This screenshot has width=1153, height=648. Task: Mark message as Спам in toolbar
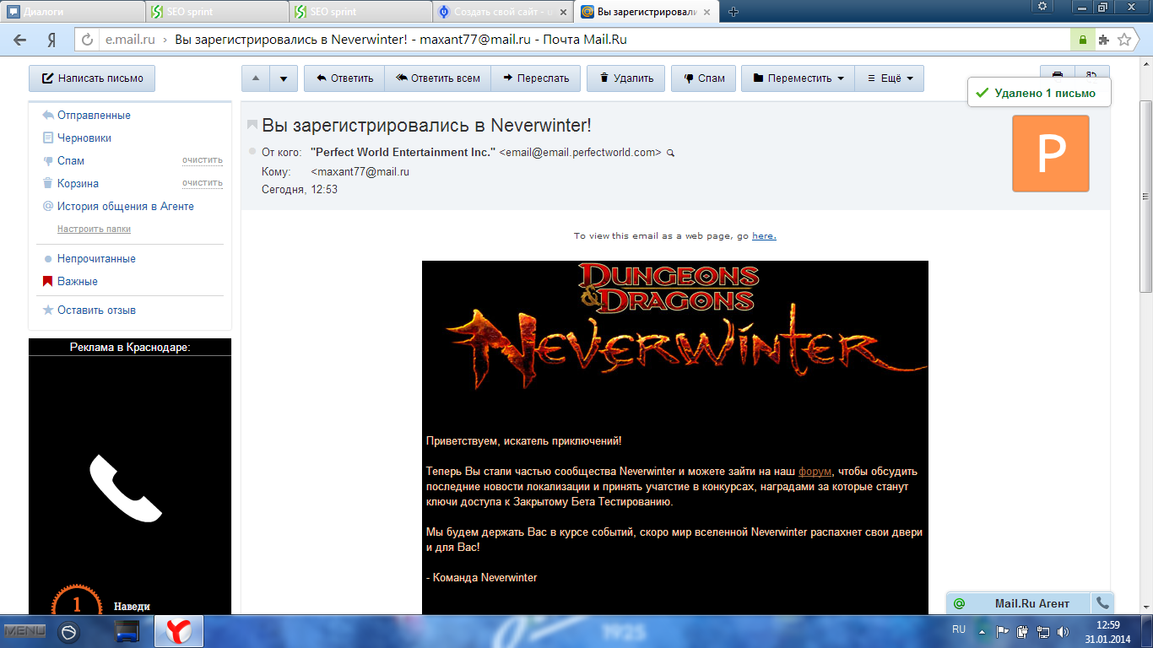point(704,78)
